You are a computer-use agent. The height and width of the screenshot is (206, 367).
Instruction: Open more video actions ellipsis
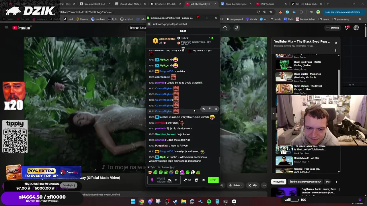[x=264, y=185]
